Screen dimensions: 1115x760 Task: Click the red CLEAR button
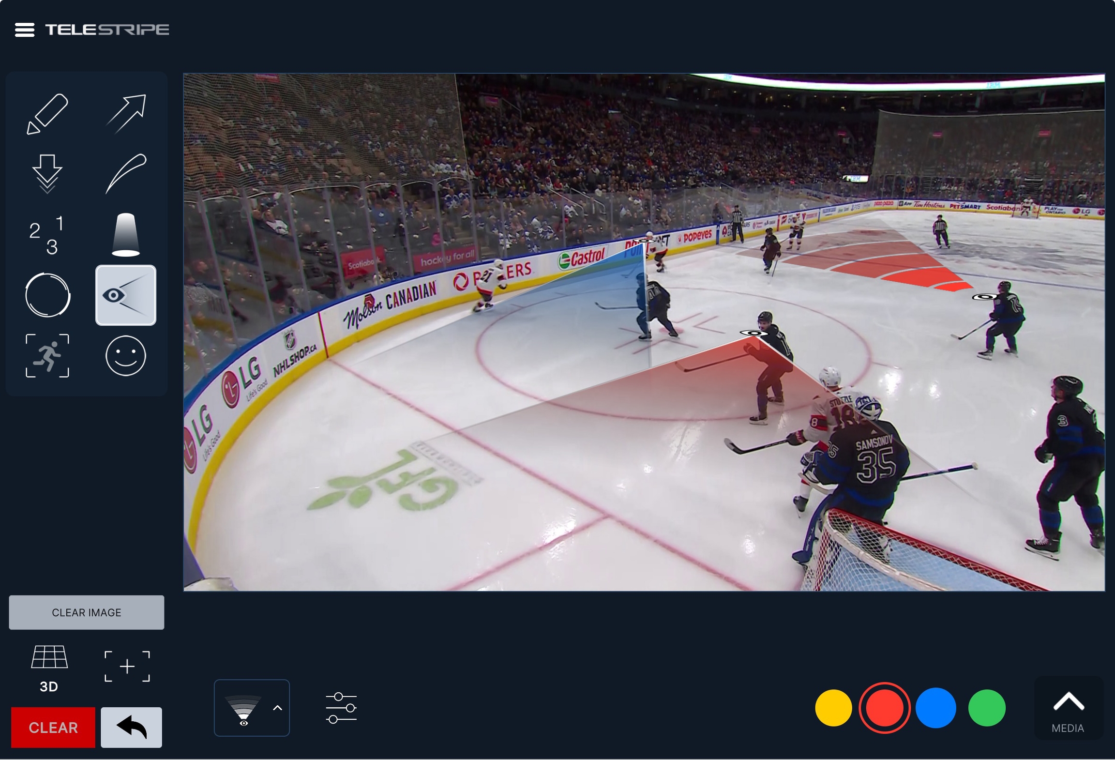53,728
